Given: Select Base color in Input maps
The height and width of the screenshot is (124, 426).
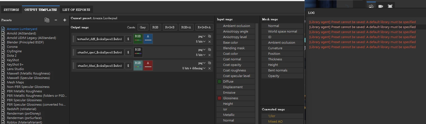Looking at the screenshot, I should point(236,43).
